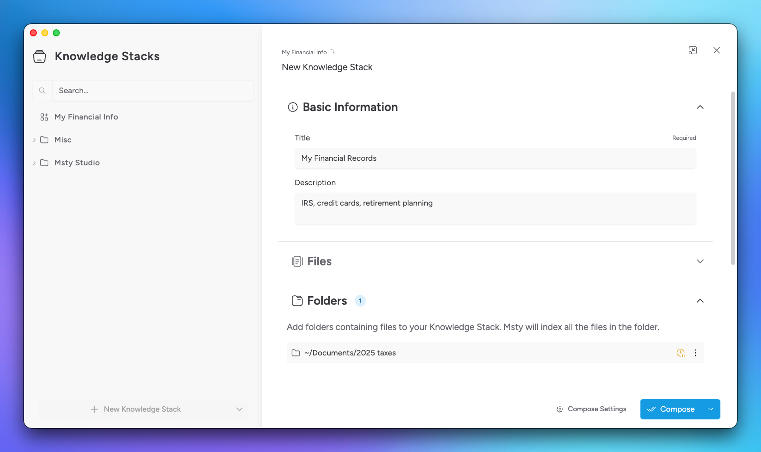Expand the Misc folder in sidebar

pyautogui.click(x=34, y=140)
